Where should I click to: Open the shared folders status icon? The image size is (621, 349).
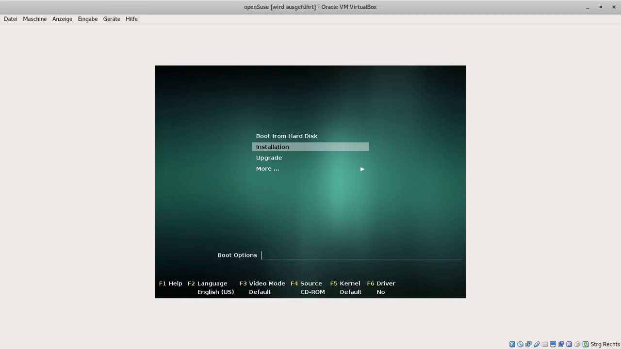point(545,344)
